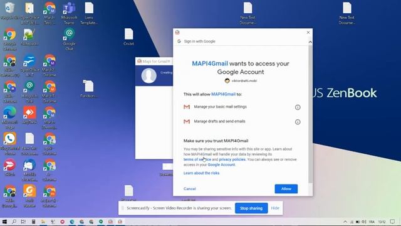The image size is (401, 226).
Task: Open the Recycle Bin desktop icon
Action: pos(10,11)
